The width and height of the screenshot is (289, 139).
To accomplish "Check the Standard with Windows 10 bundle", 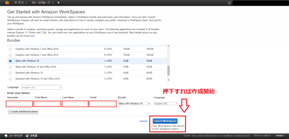I will click(10, 73).
